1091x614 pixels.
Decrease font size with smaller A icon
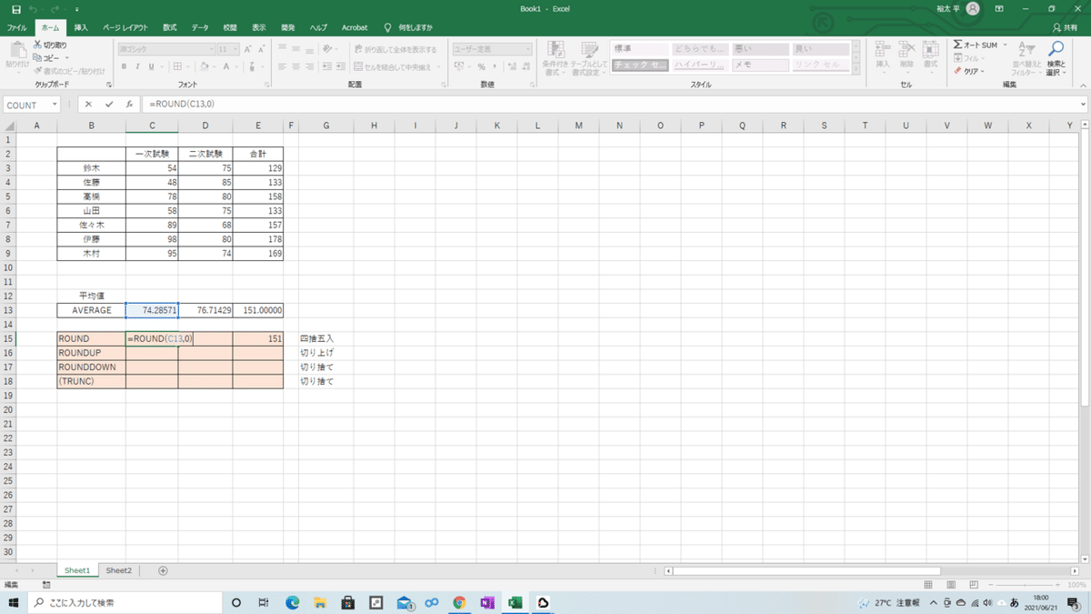point(260,49)
